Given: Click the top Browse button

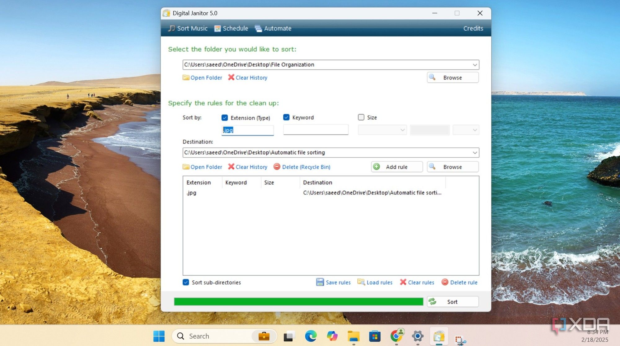Looking at the screenshot, I should pos(453,77).
